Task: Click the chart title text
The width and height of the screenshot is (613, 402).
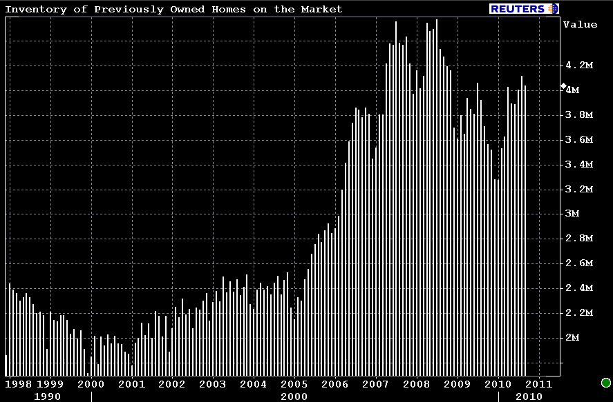Action: (x=173, y=9)
